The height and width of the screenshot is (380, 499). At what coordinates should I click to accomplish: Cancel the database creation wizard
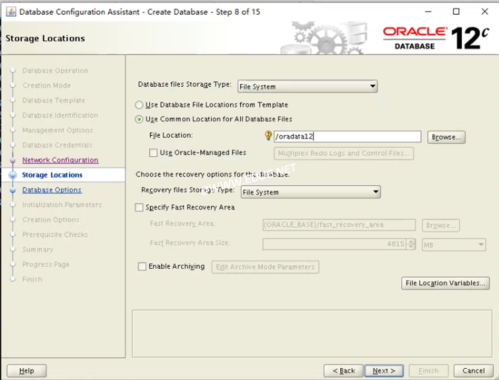tap(473, 371)
